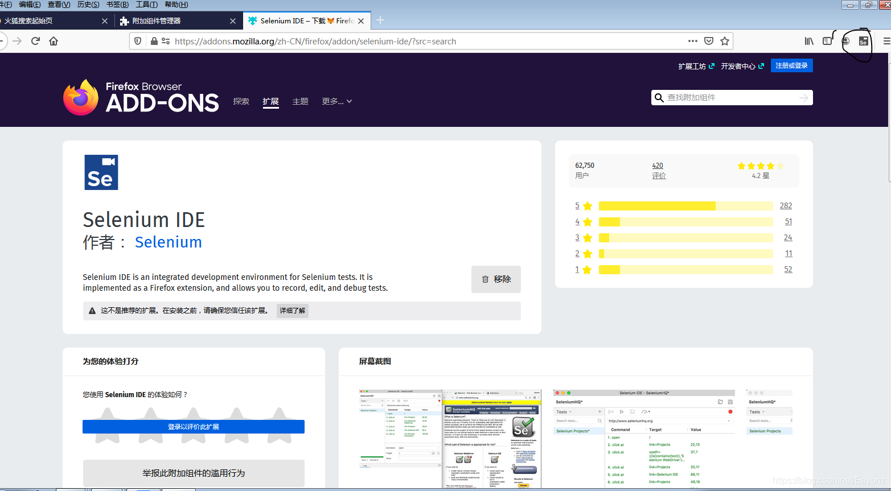Click the search magnifier icon in the add-on search box
Screen dimensions: 891x491
(659, 98)
